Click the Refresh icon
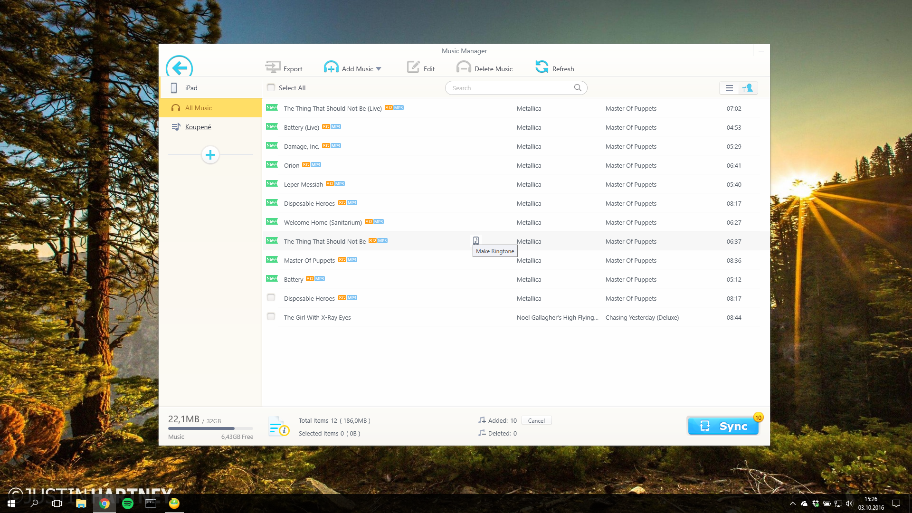The height and width of the screenshot is (513, 912). tap(542, 67)
